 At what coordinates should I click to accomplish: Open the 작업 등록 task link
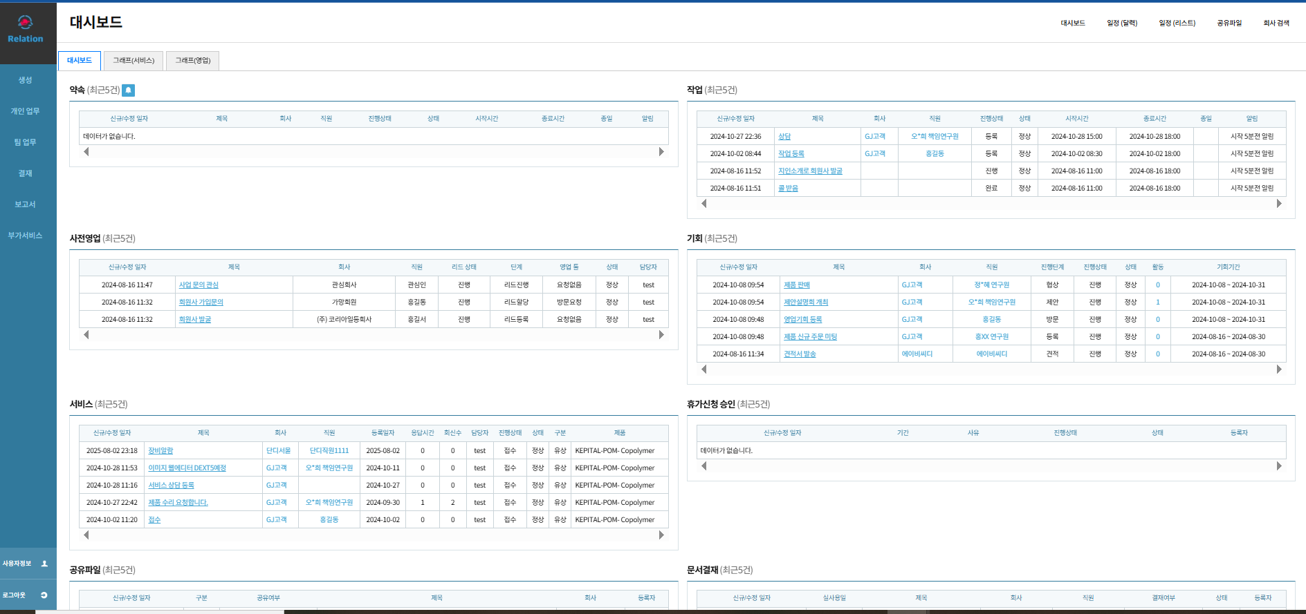(x=791, y=154)
